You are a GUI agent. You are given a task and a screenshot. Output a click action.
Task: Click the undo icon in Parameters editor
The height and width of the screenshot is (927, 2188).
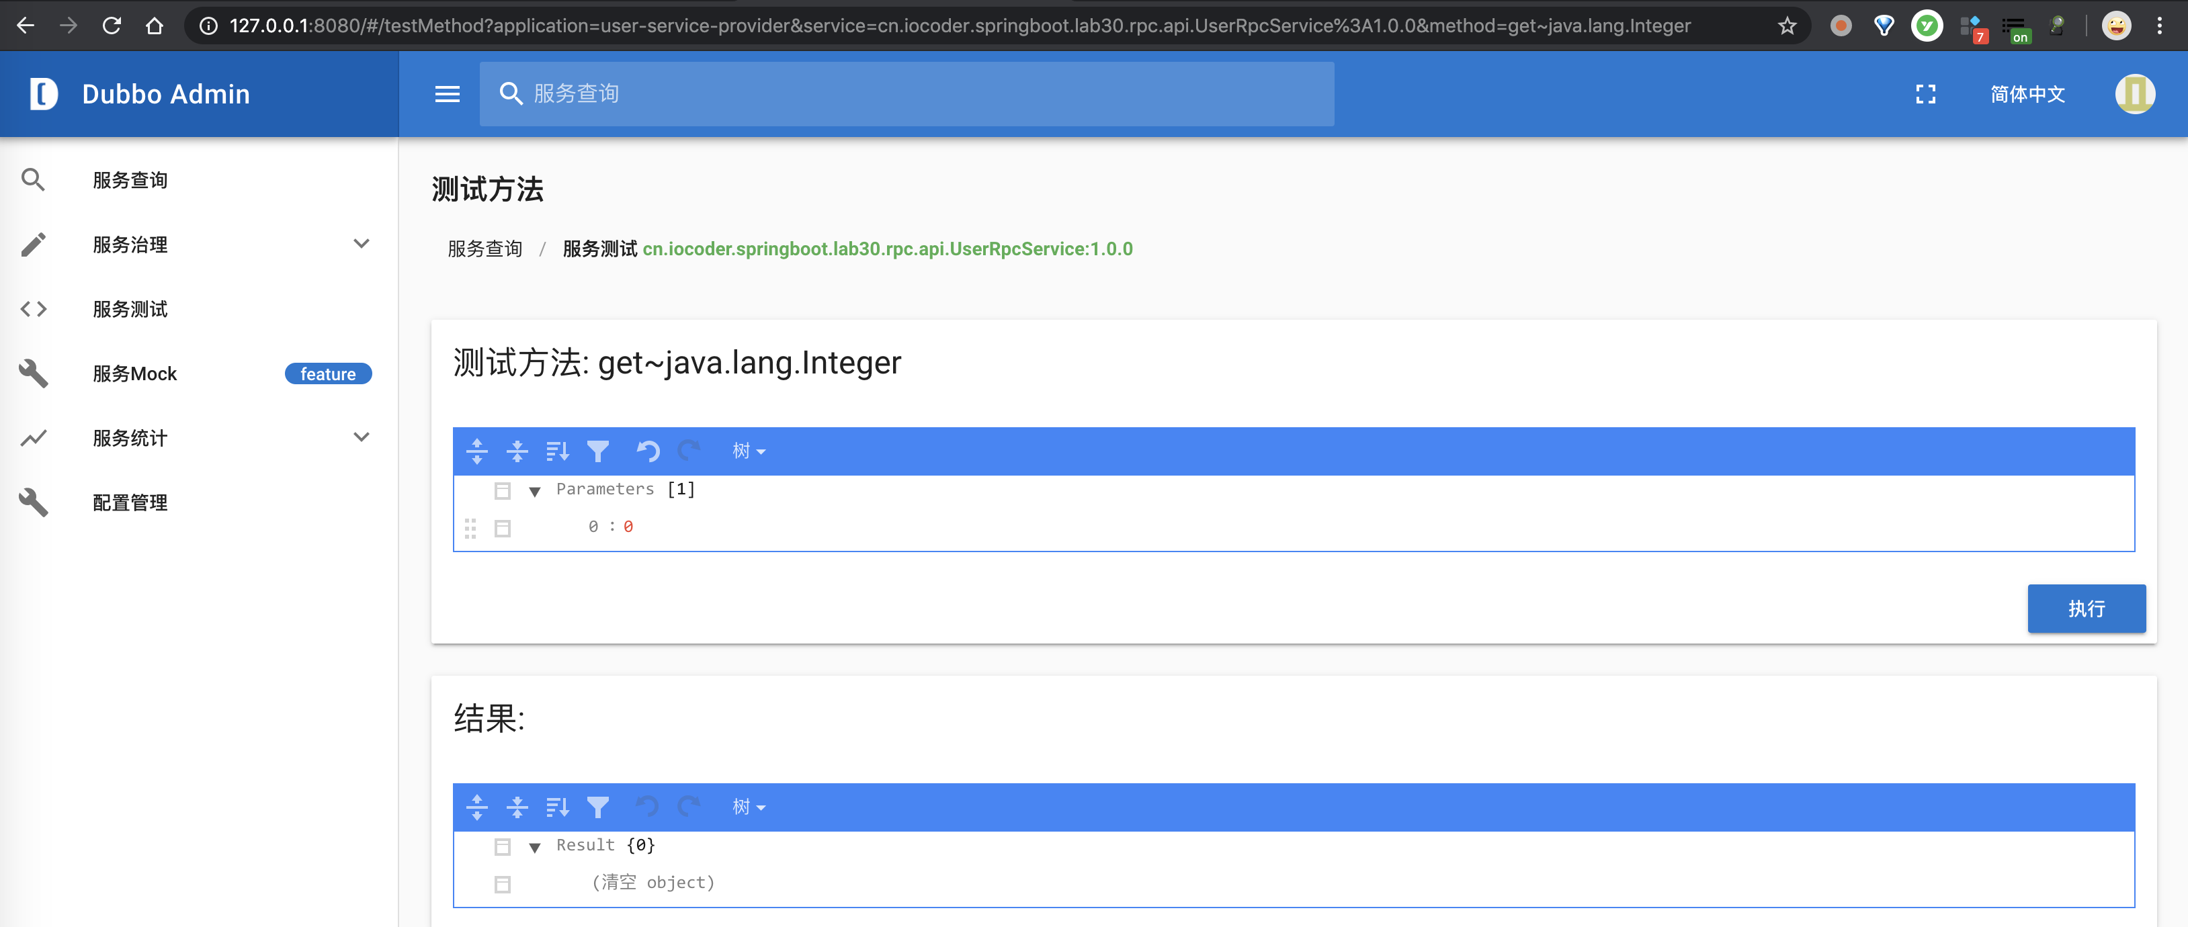point(648,451)
